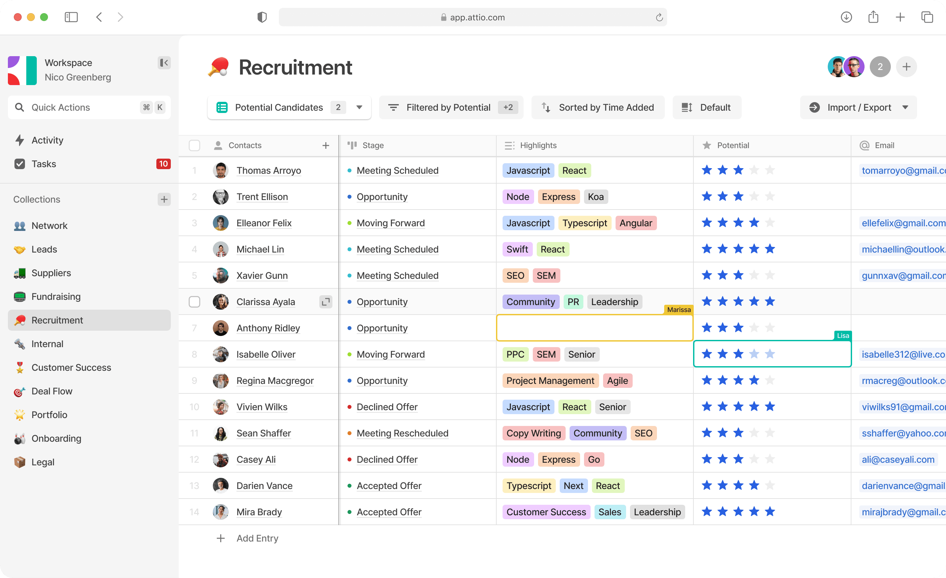This screenshot has width=946, height=578.
Task: Add a column next to Contacts header
Action: tap(326, 145)
